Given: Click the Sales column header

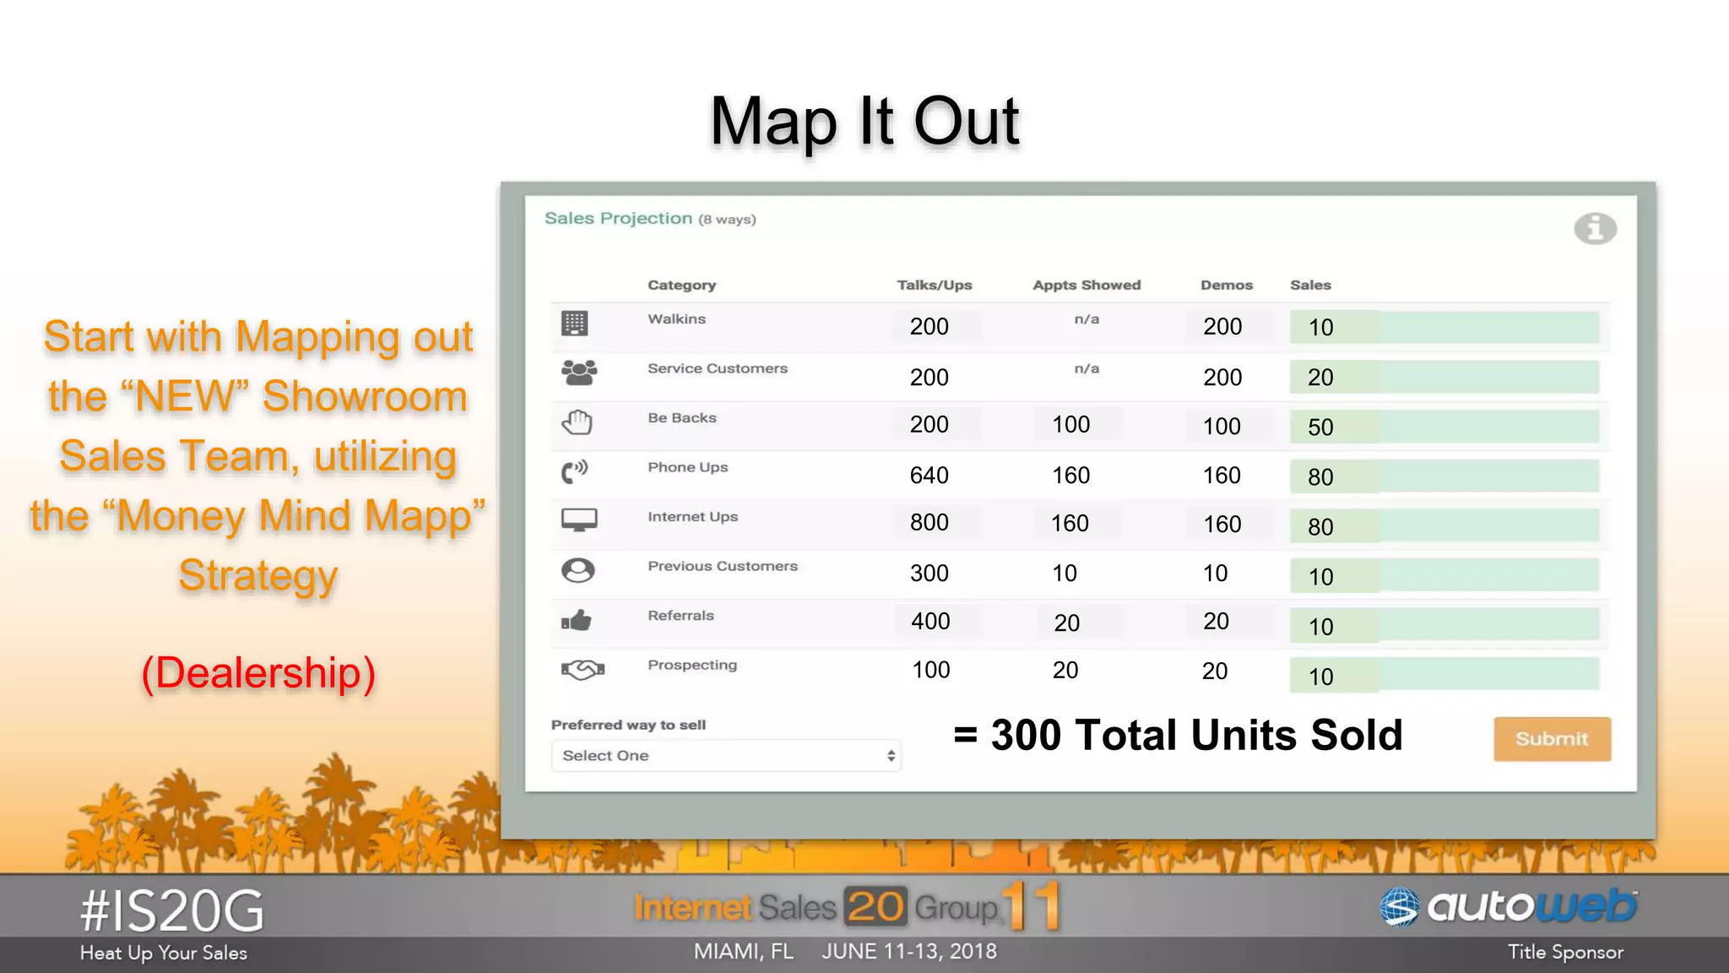Looking at the screenshot, I should (x=1310, y=285).
